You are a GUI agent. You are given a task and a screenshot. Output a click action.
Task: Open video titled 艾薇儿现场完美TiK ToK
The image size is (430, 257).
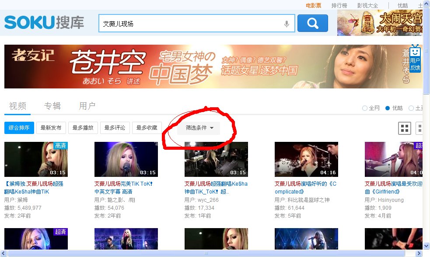(123, 184)
